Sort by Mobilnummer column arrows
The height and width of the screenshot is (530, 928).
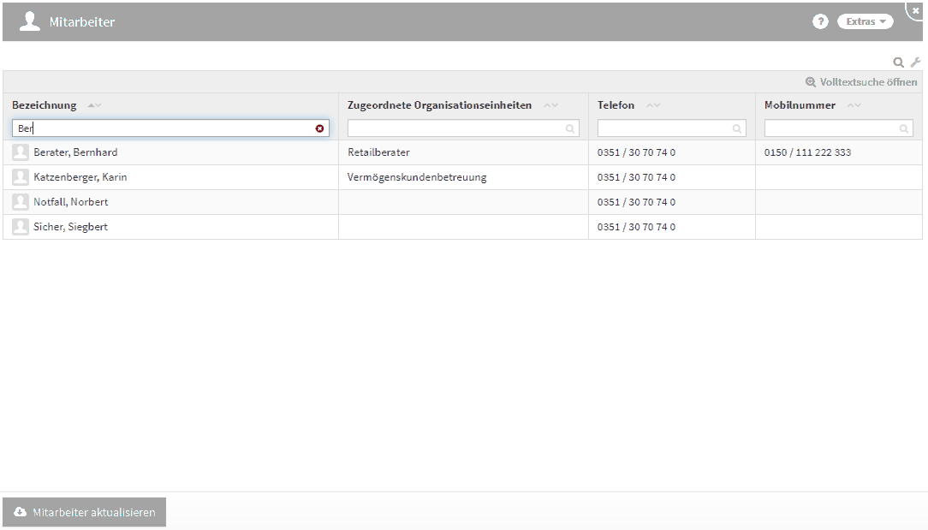854,105
